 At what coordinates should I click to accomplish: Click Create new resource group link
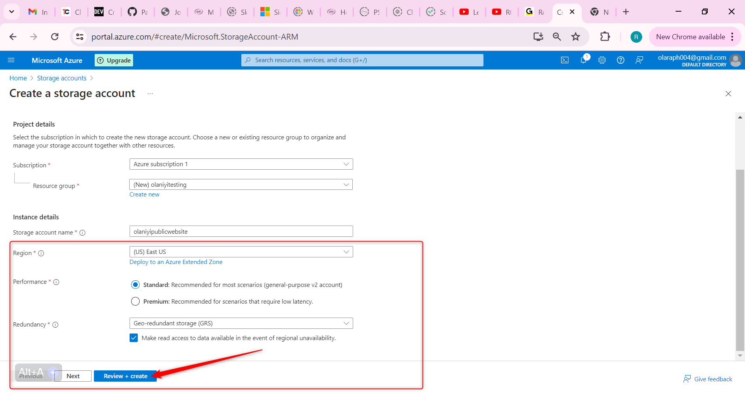pos(144,195)
